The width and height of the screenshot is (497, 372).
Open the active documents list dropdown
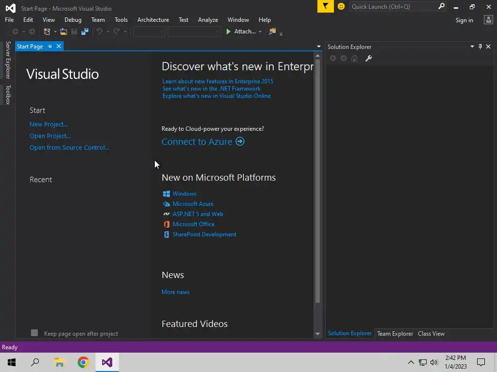coord(318,46)
